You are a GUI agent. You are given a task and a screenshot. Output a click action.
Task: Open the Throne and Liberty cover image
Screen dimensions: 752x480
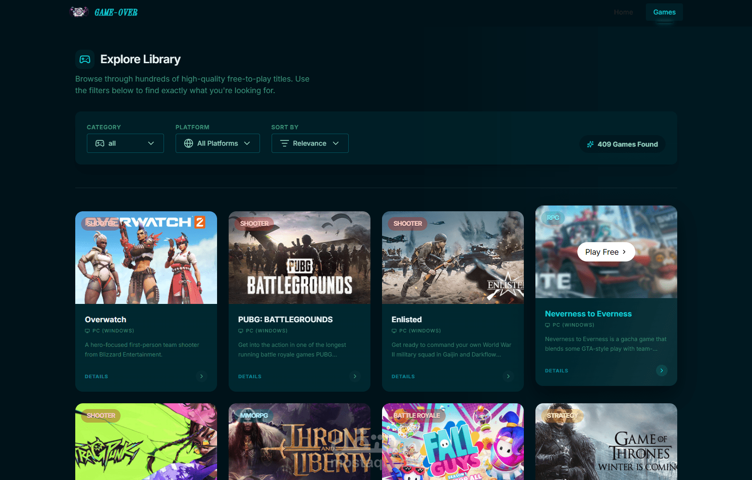coord(300,441)
